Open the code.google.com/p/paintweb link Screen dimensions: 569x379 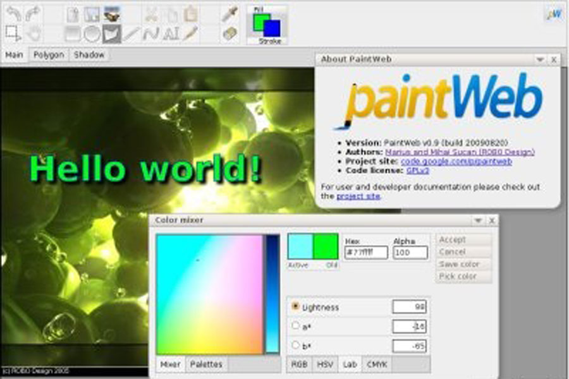click(456, 161)
